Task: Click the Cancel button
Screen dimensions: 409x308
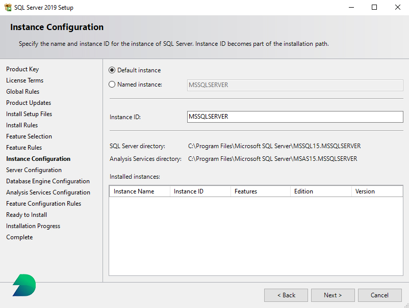Action: pyautogui.click(x=379, y=295)
